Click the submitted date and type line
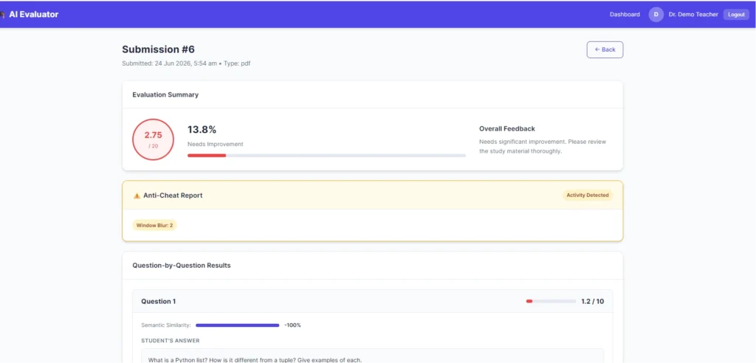756x363 pixels. tap(186, 63)
